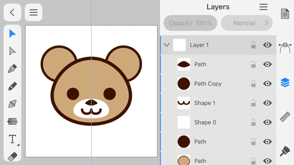294x165 pixels.
Task: Open the path nodes panel
Action: 285,48
